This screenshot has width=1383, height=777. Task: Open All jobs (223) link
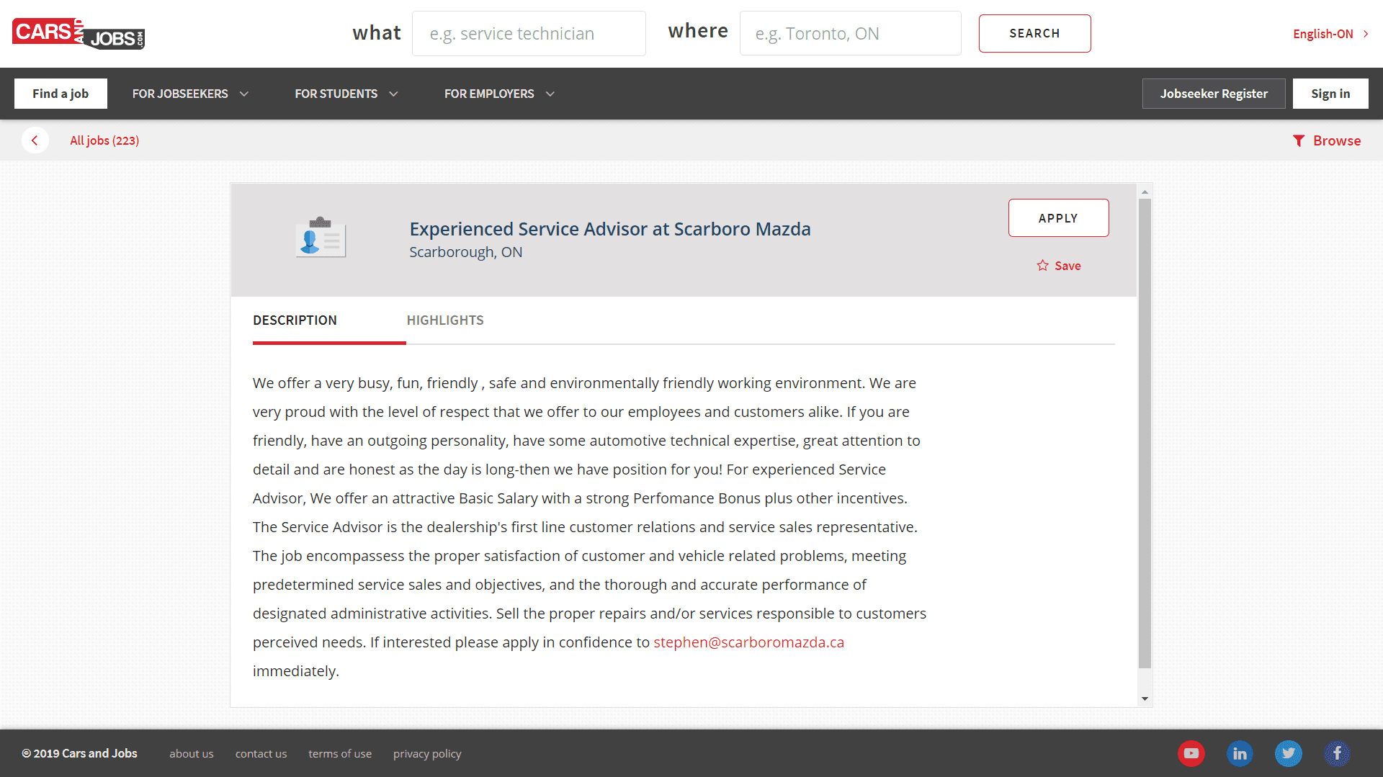coord(104,140)
